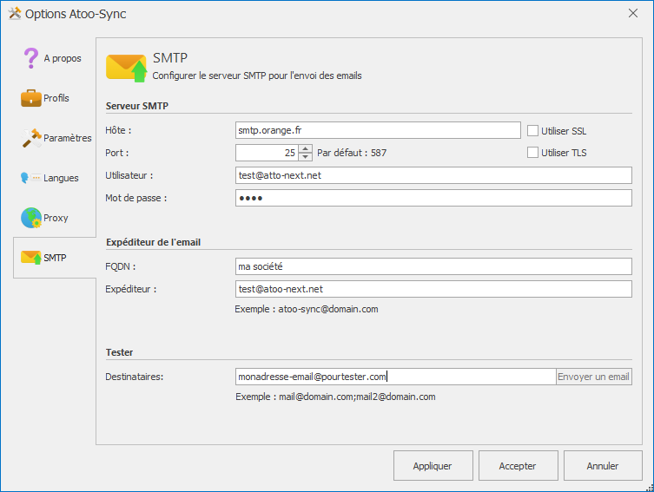Click the Hôte field with smtp.orange.fr

(378, 130)
